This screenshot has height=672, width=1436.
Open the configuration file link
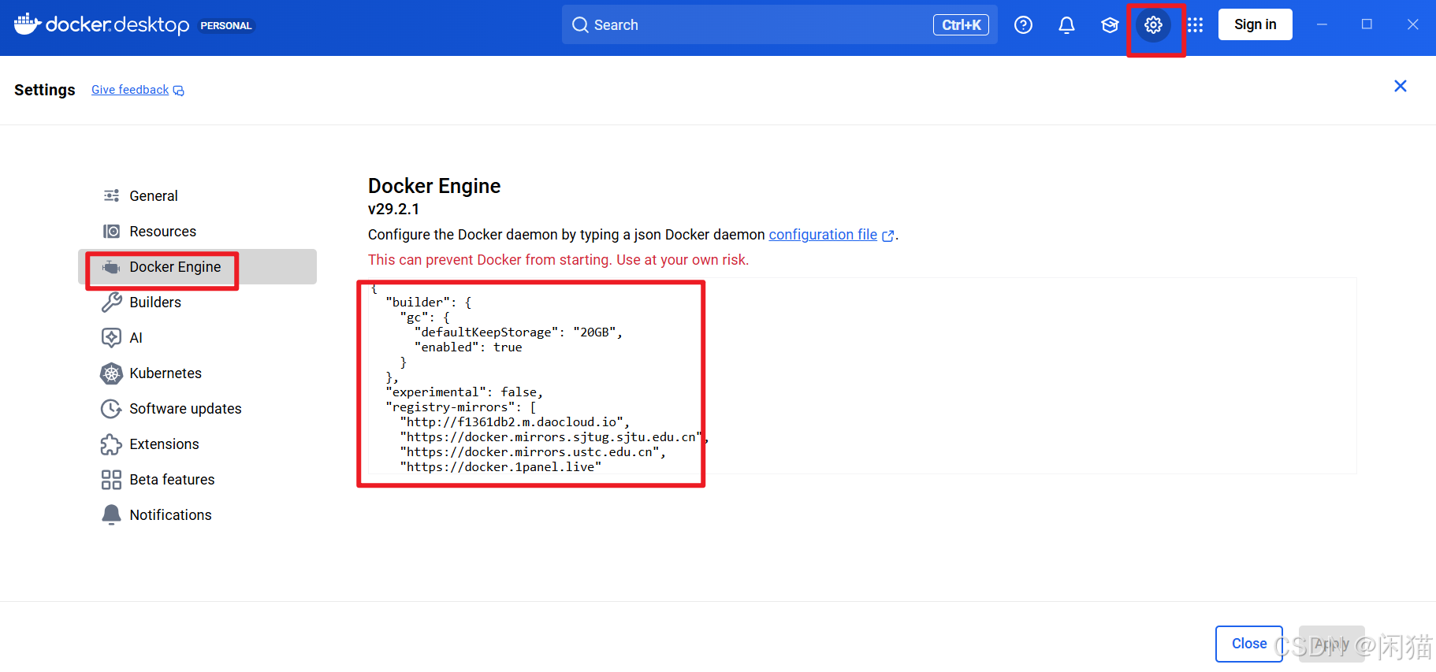(x=823, y=235)
